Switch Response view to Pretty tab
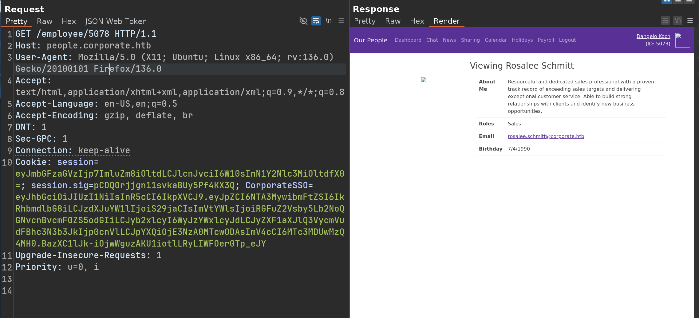This screenshot has height=318, width=699. coord(365,21)
